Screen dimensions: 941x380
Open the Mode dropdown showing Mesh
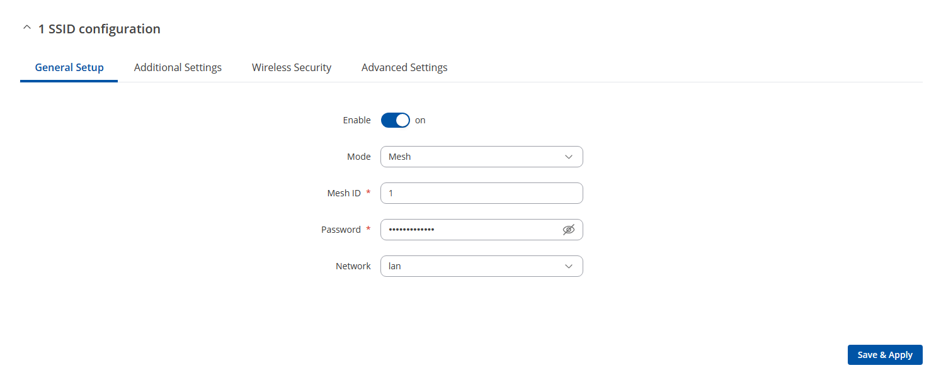click(482, 157)
